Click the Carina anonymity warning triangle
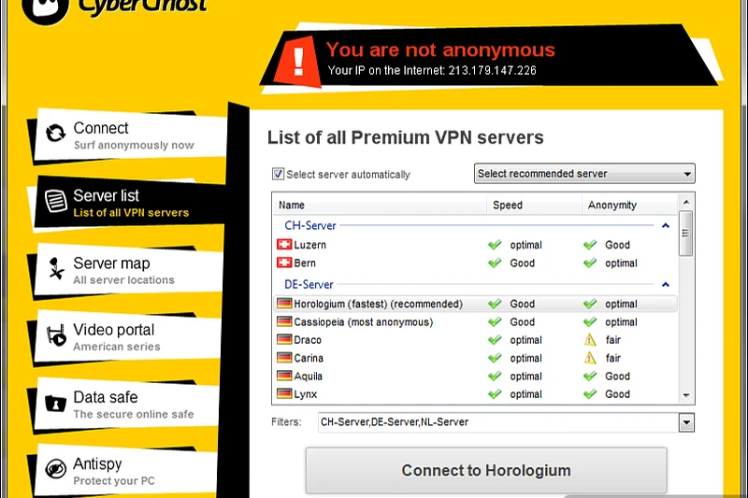The image size is (748, 498). [590, 358]
